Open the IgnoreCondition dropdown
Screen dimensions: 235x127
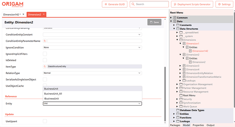(x=92, y=47)
